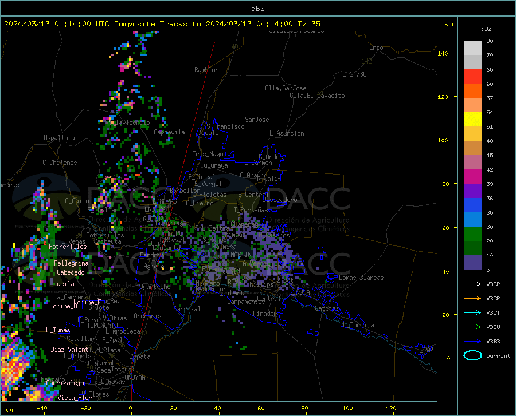
Task: Click the cyan VBCT arrow legend icon
Action: click(472, 312)
